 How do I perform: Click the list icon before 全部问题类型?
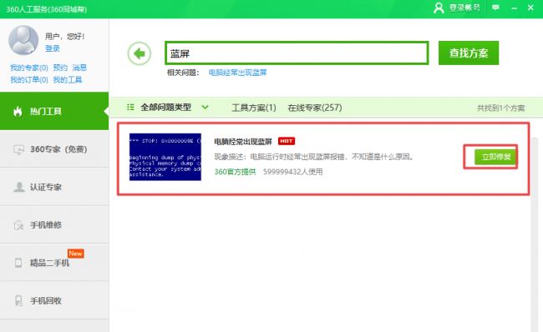(x=130, y=108)
